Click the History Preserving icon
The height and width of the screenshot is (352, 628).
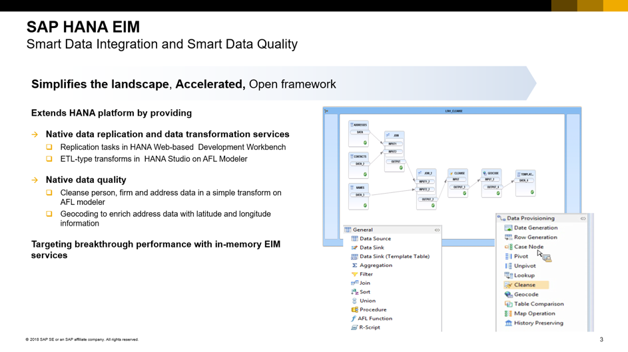509,323
